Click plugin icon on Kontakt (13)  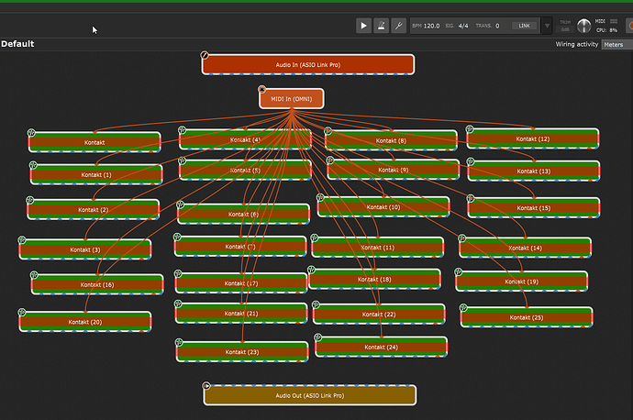click(471, 161)
